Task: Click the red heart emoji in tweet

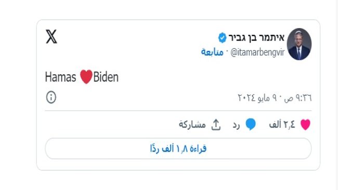Action: 86,77
